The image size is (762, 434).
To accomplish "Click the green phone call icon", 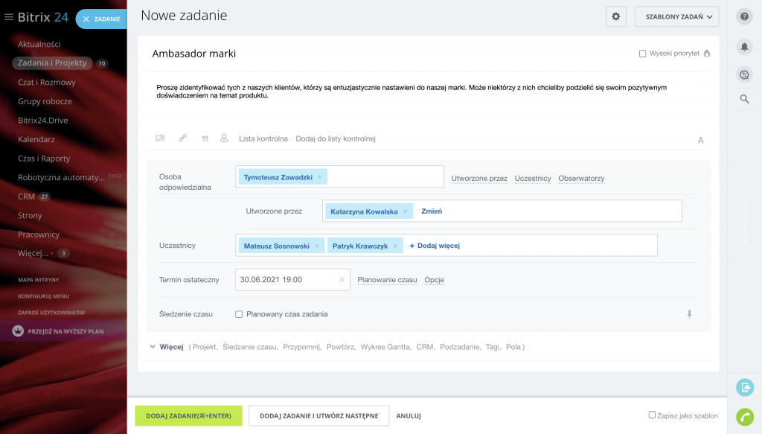I will (x=743, y=417).
